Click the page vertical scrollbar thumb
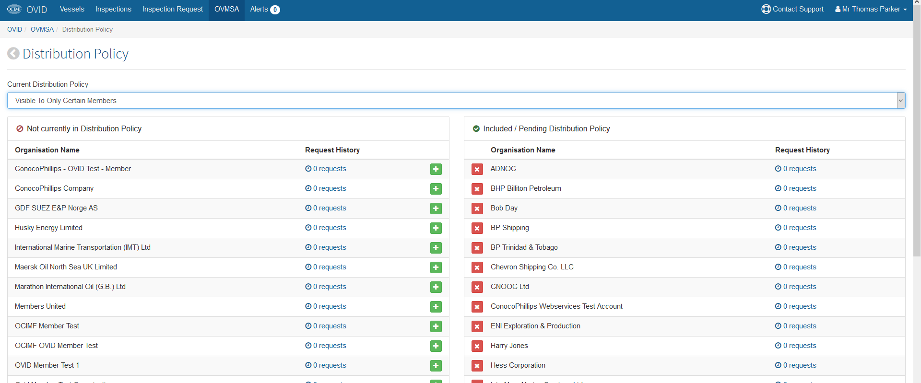921x383 pixels. click(917, 132)
